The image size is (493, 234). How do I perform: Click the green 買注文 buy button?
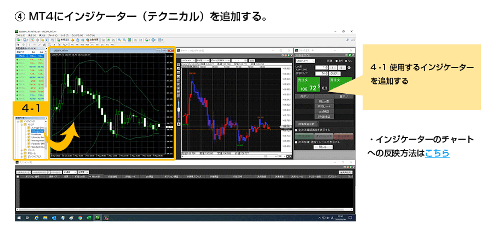coord(338,82)
